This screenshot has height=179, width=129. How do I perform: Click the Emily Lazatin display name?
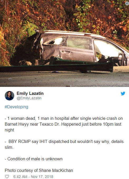(x=30, y=93)
